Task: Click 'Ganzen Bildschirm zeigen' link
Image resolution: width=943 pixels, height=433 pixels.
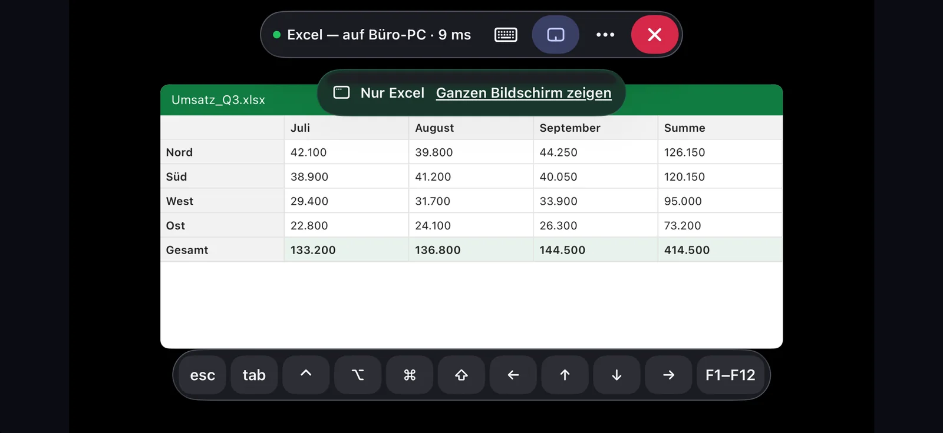Action: tap(523, 93)
